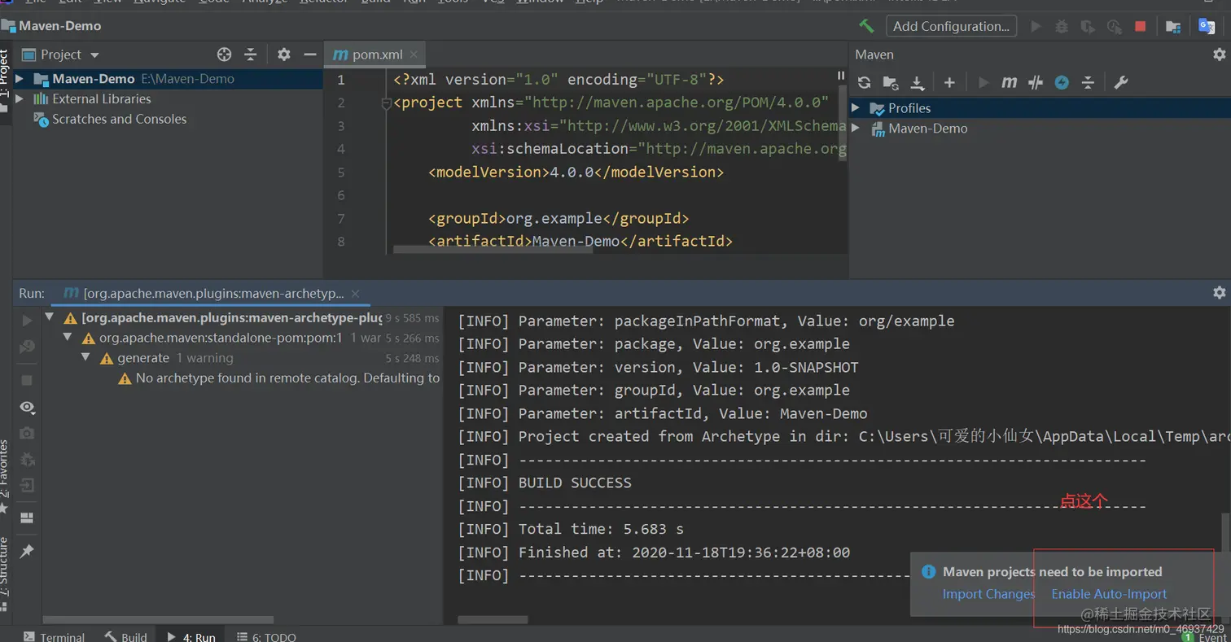Fold the project tag at line 2

click(x=387, y=103)
